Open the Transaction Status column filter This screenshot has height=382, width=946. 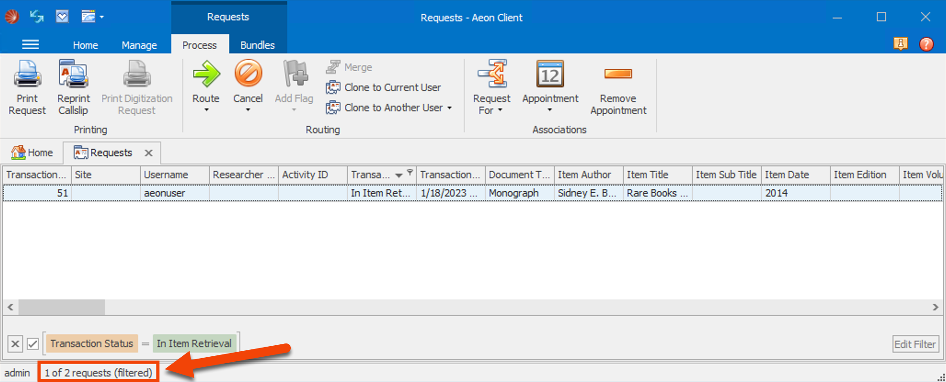coord(410,172)
